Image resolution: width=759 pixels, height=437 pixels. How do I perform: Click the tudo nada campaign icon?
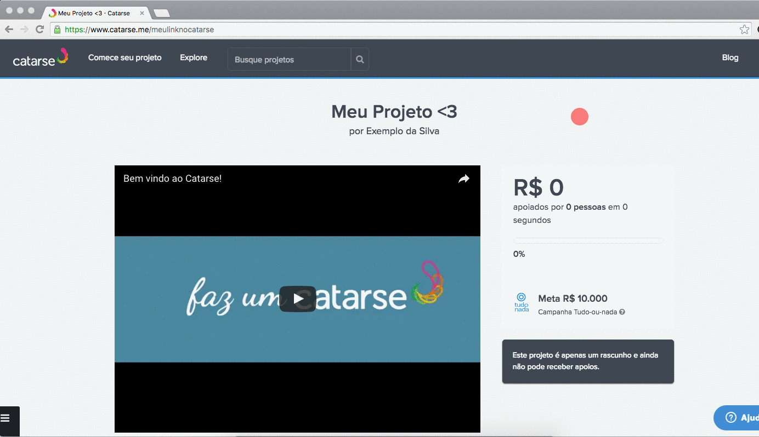pyautogui.click(x=522, y=302)
